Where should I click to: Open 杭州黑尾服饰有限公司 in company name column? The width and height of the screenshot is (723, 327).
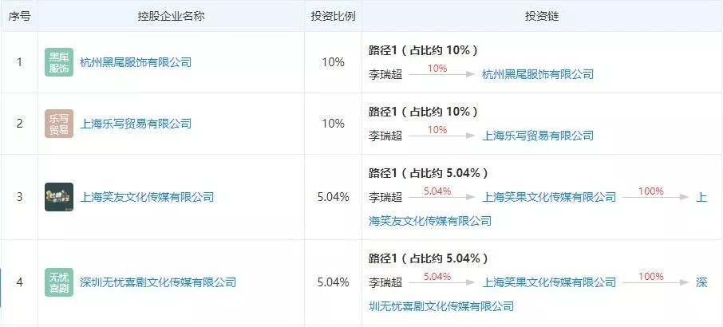[136, 62]
